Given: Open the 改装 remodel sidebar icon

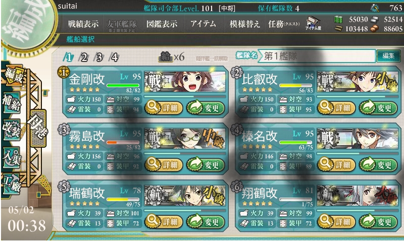Looking at the screenshot, I should click(x=11, y=130).
